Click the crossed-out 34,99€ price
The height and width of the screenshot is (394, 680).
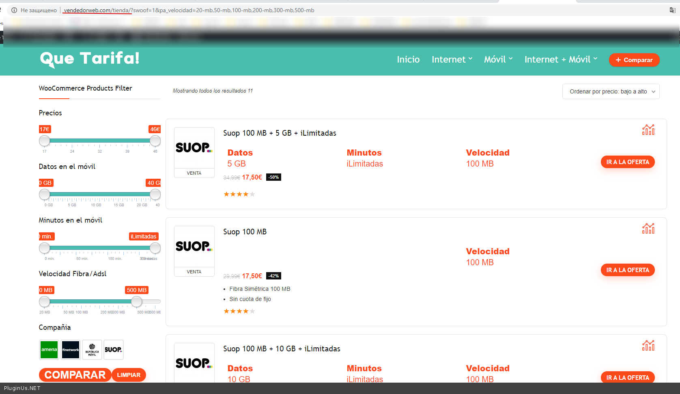point(232,178)
